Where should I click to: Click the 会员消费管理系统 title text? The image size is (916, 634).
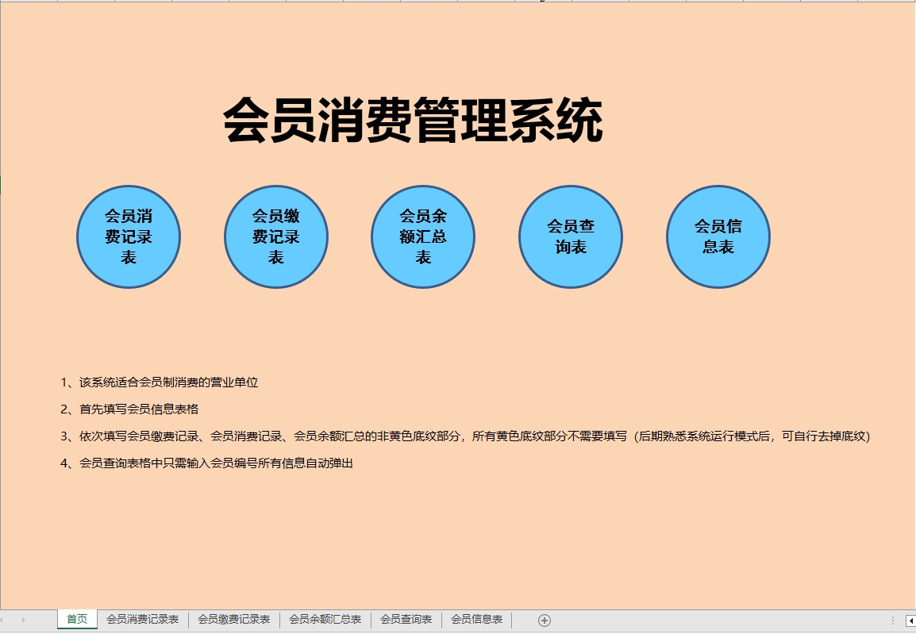pyautogui.click(x=413, y=121)
